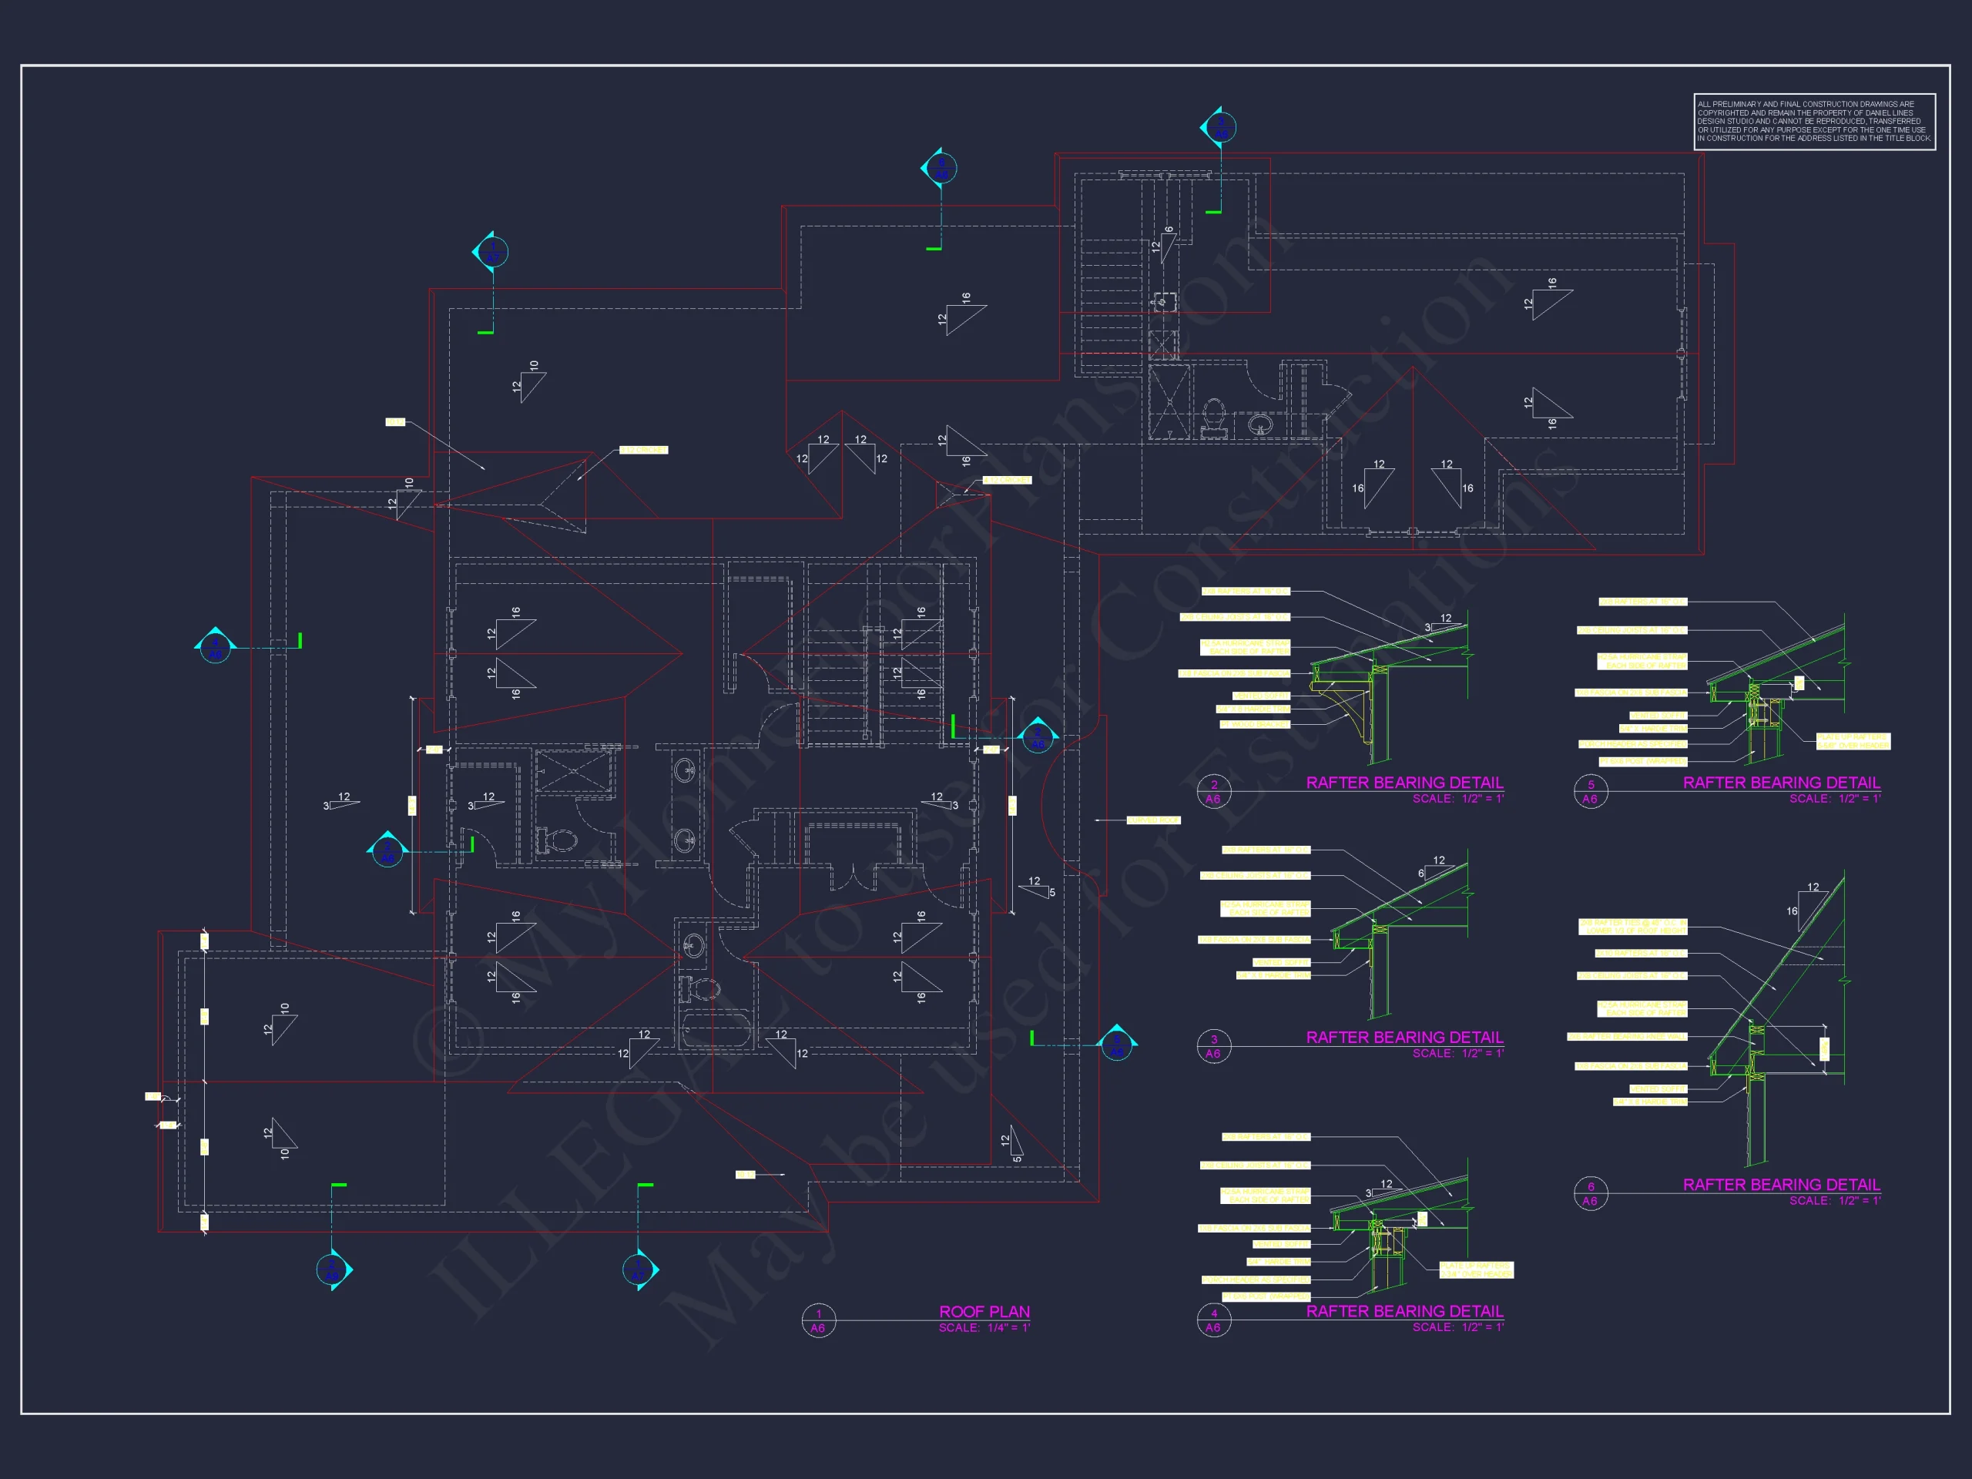Image resolution: width=1972 pixels, height=1479 pixels.
Task: Click the bathtub symbol at plan bottom center
Action: 716,1030
